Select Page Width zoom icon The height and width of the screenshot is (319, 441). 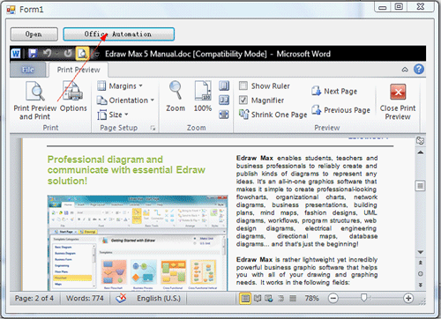224,115
